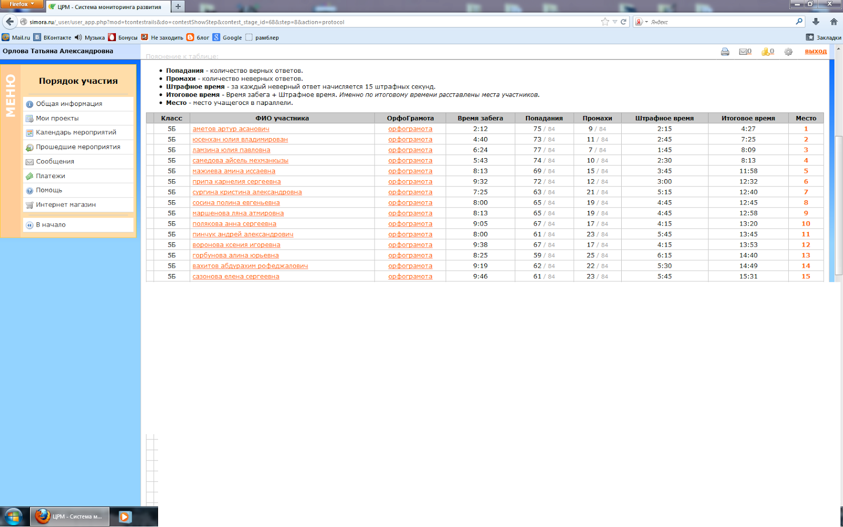The image size is (843, 527).
Task: Bookmark this page with the star icon
Action: 605,22
